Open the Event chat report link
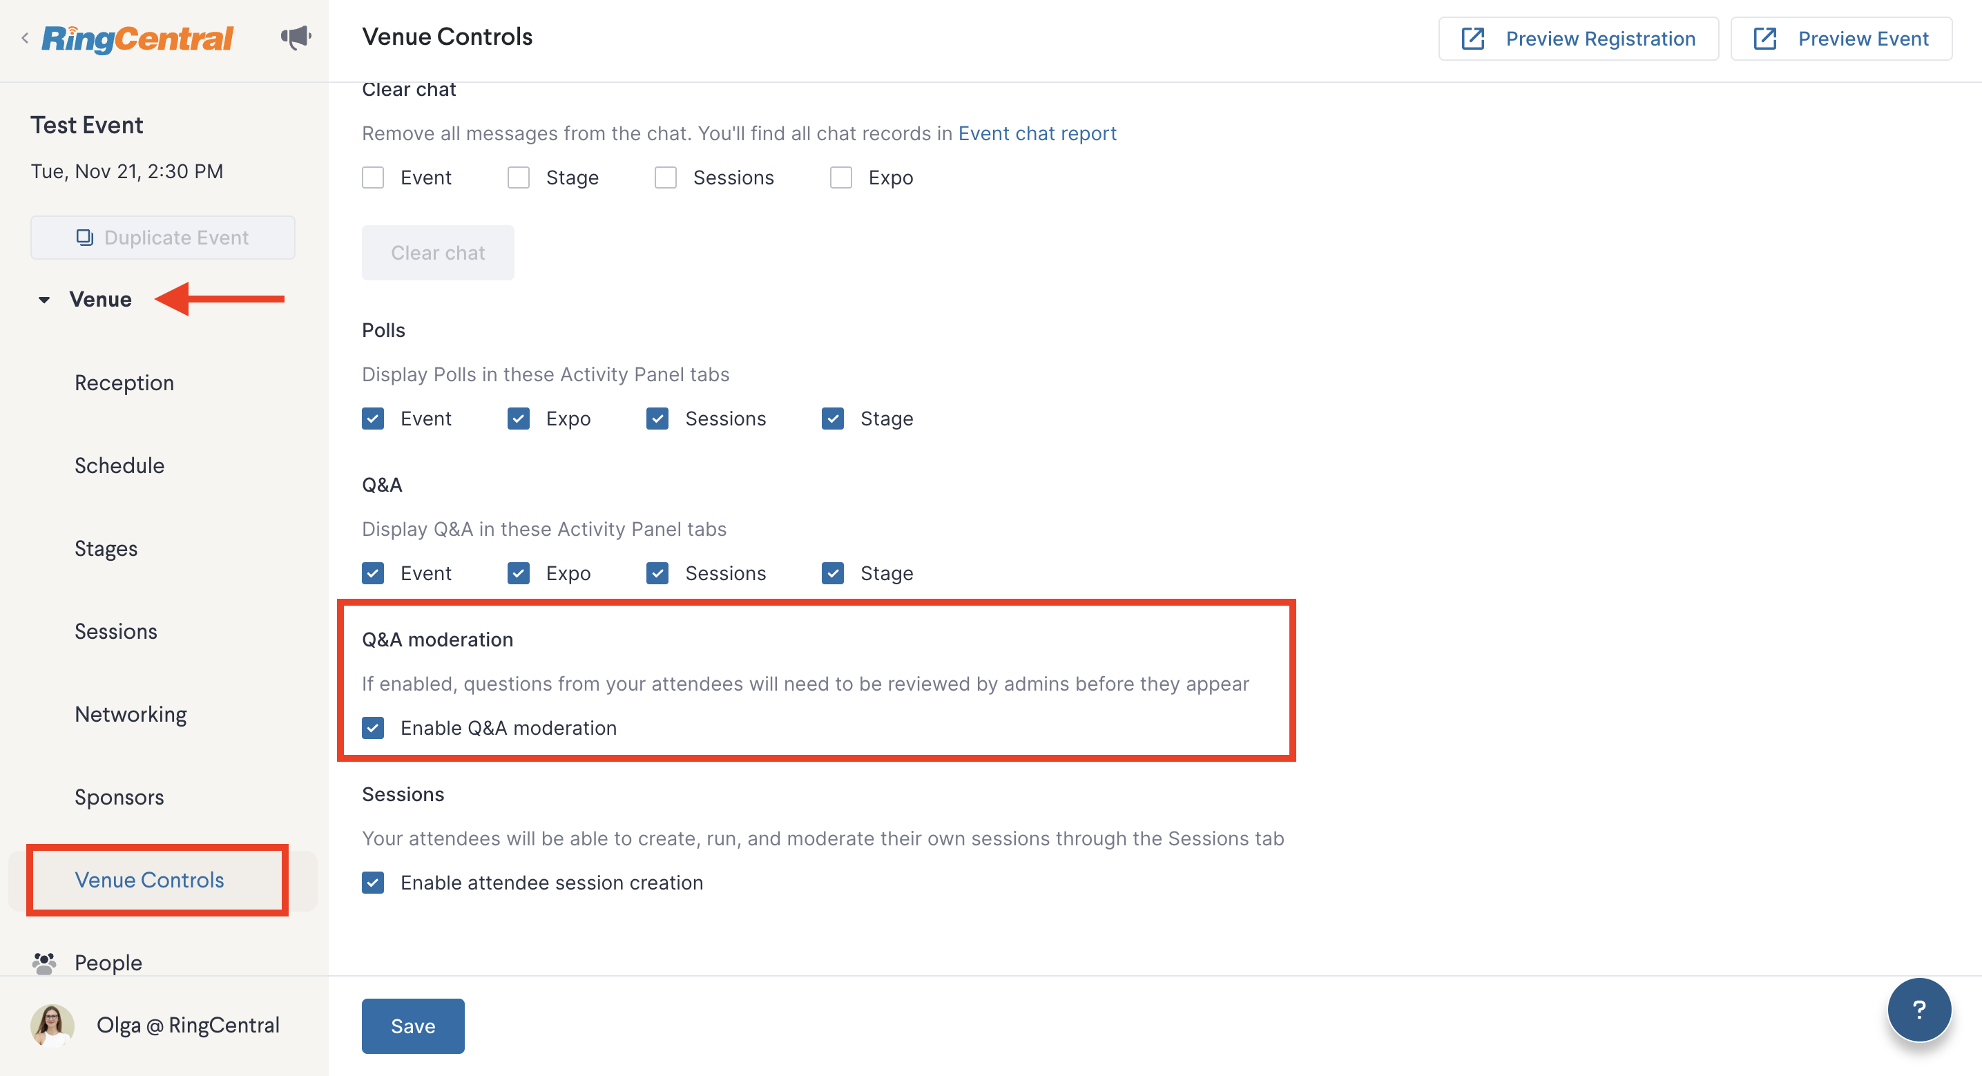Image resolution: width=1982 pixels, height=1076 pixels. click(x=1037, y=134)
